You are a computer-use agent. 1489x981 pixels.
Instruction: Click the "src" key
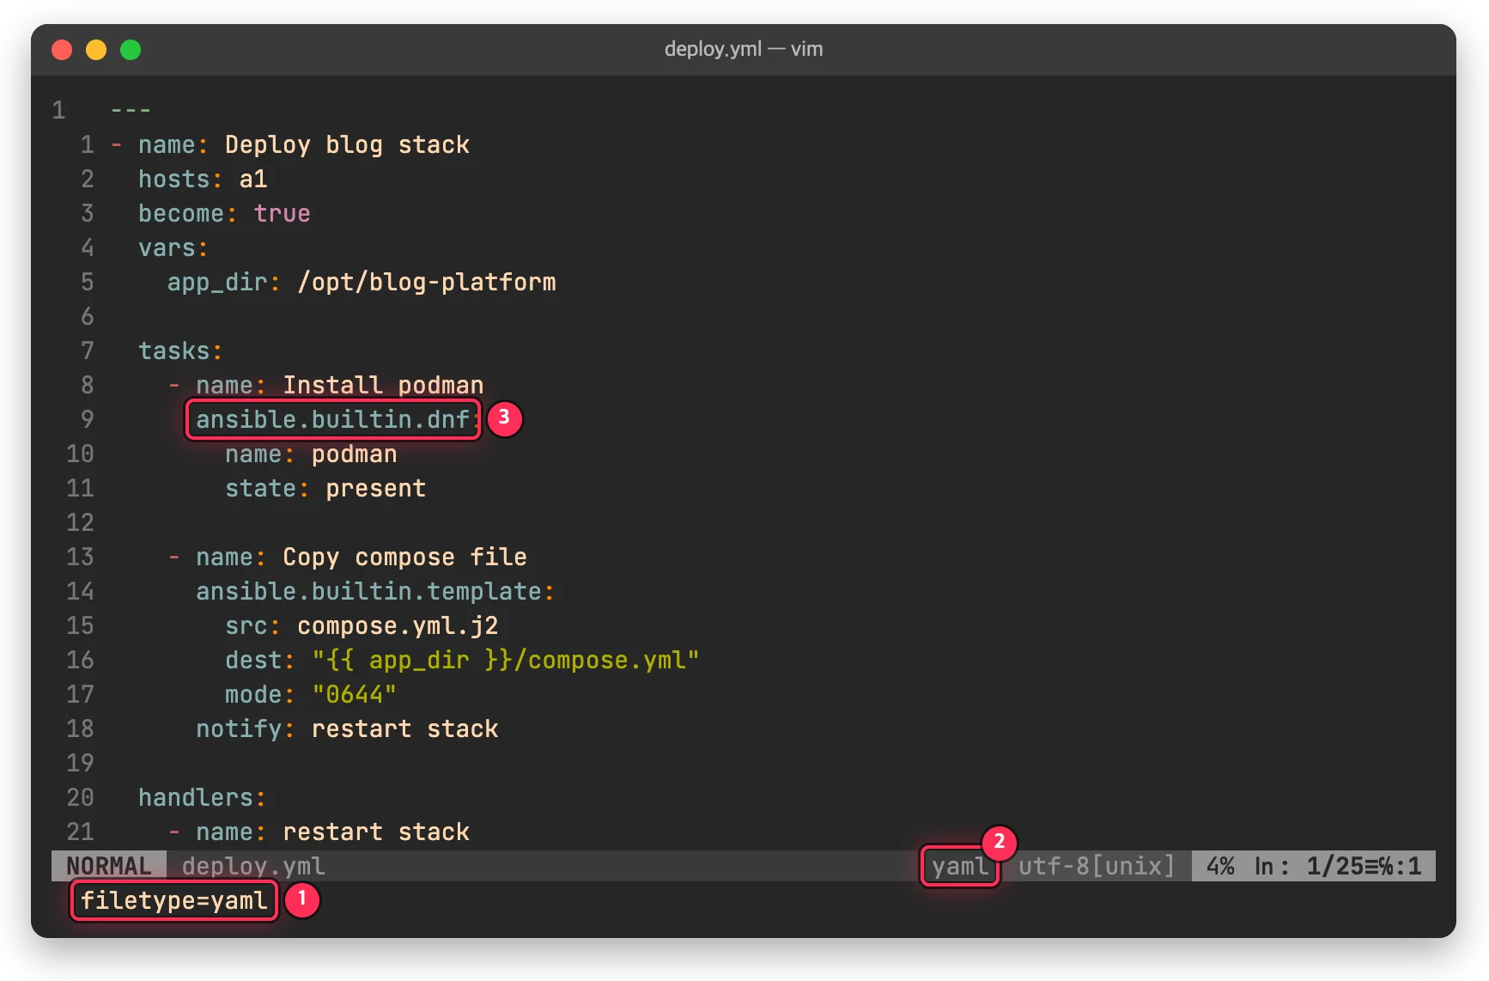pos(246,625)
